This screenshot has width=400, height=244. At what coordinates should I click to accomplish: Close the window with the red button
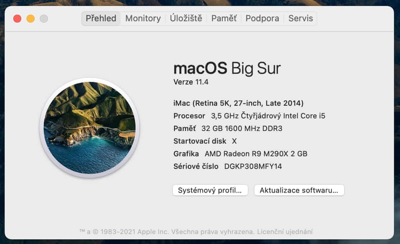pos(17,19)
